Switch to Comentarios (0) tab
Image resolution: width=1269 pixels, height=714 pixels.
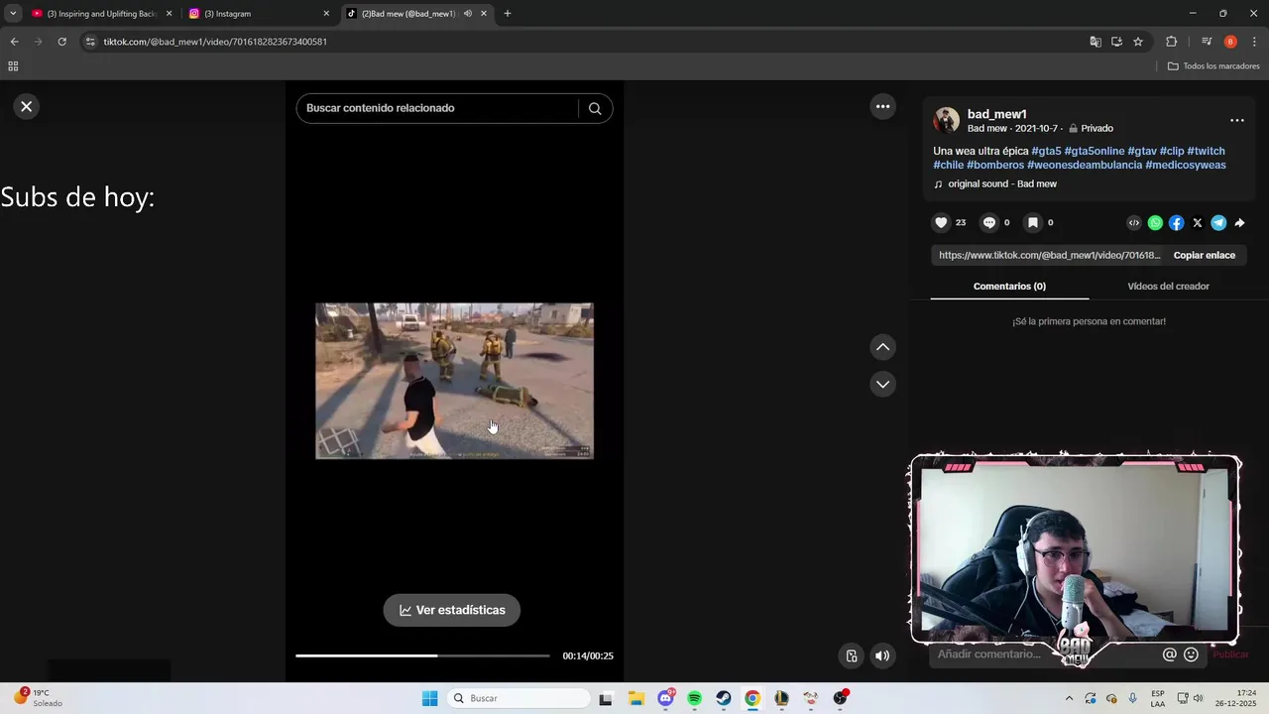[x=1009, y=286]
